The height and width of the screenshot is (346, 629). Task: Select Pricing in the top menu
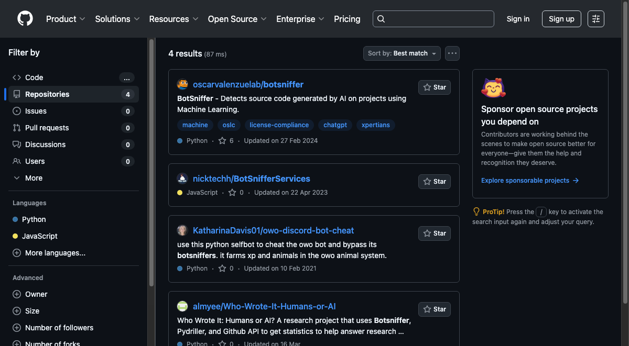coord(347,19)
